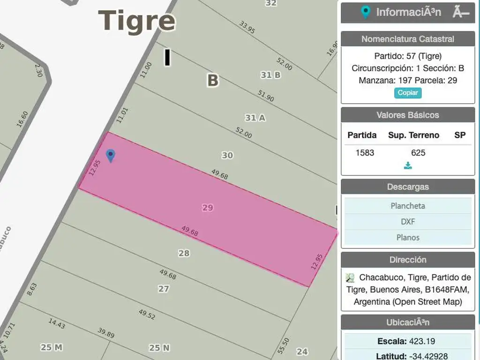Collapse the Valores Básicos section header
This screenshot has height=360, width=480.
pos(408,115)
